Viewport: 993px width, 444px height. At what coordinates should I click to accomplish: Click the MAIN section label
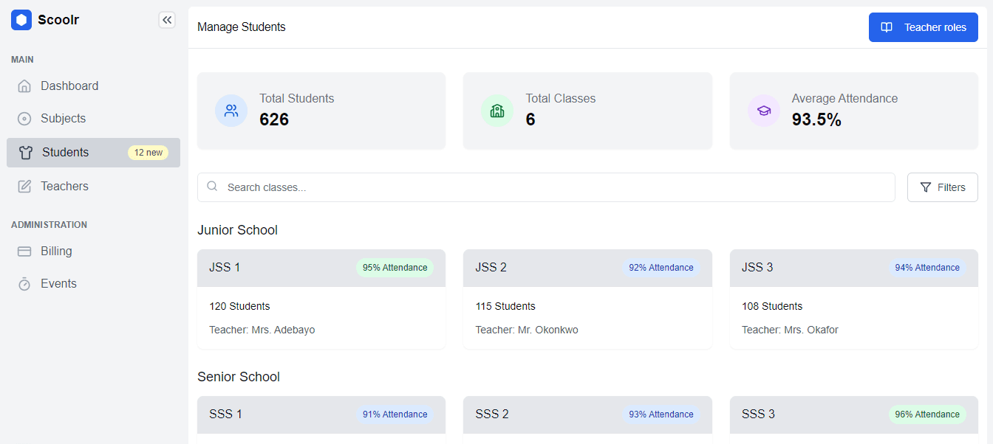tap(22, 60)
